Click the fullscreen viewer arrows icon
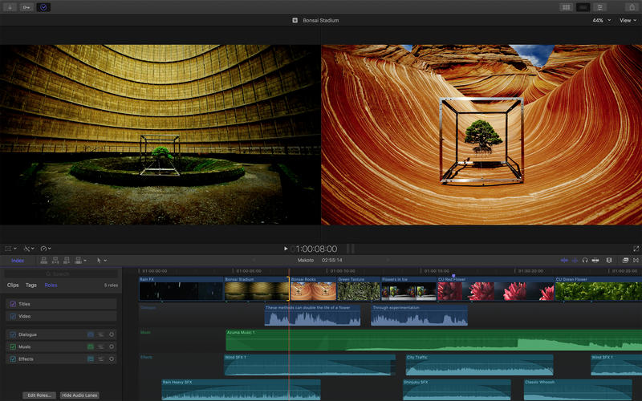The height and width of the screenshot is (401, 642). [635, 249]
